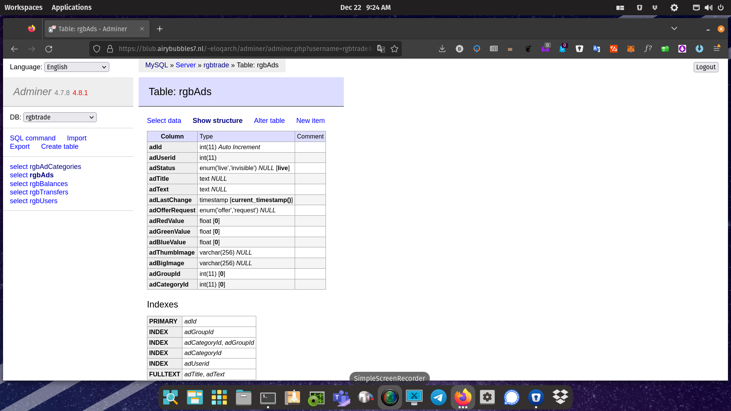
Task: Open Files manager from the dock
Action: click(x=244, y=397)
